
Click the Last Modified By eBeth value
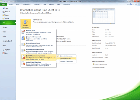[x=106, y=57]
